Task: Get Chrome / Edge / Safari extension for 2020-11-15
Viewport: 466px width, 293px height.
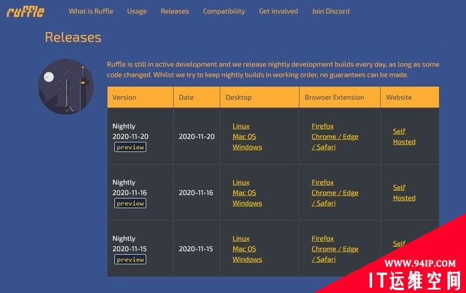Action: (x=335, y=254)
